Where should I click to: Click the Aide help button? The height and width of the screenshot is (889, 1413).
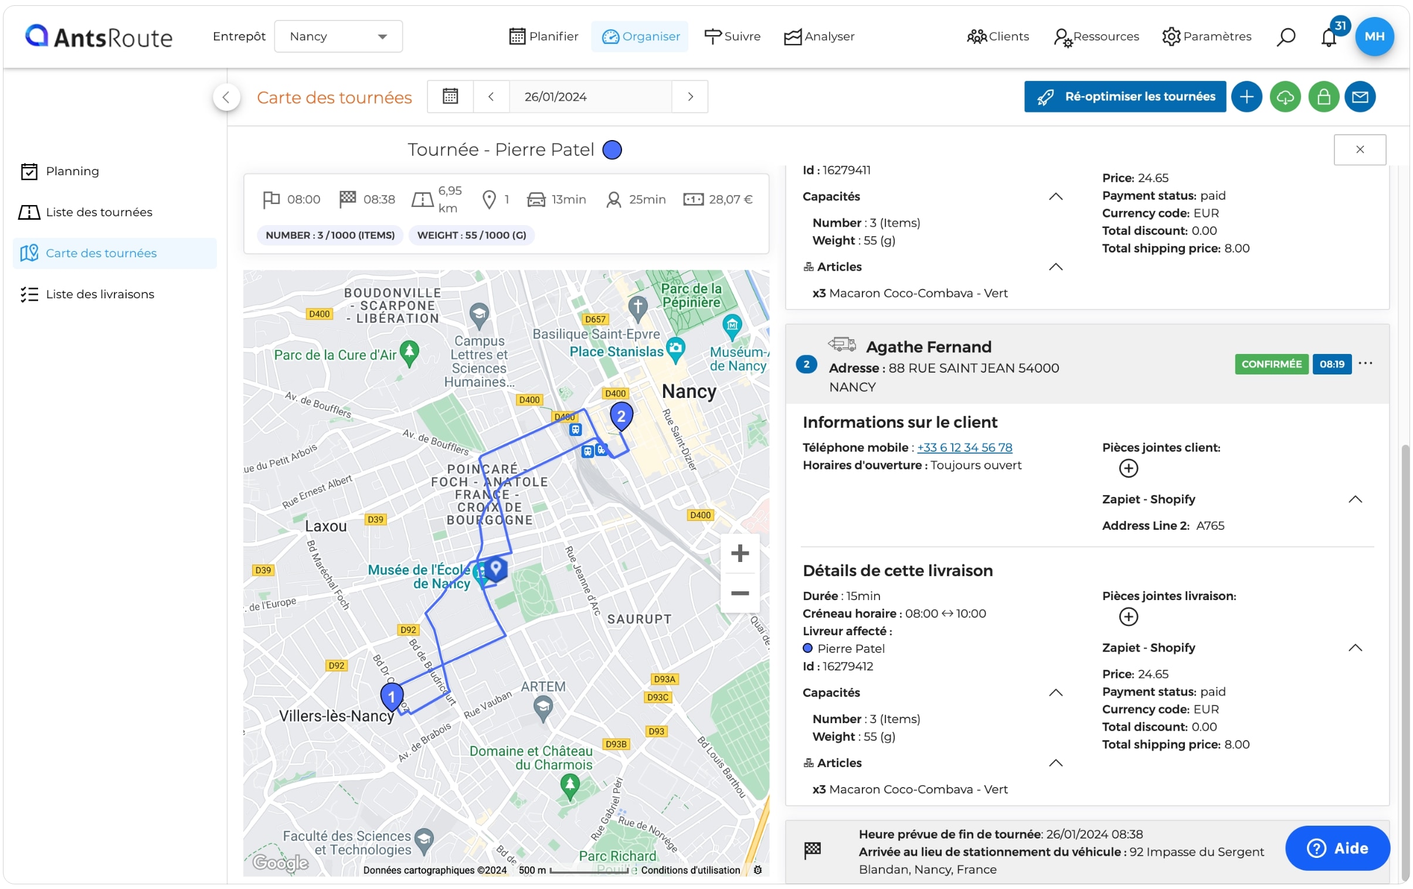(1337, 848)
